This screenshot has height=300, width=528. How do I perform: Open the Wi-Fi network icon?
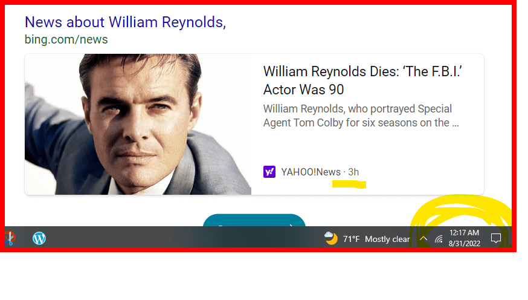(439, 239)
